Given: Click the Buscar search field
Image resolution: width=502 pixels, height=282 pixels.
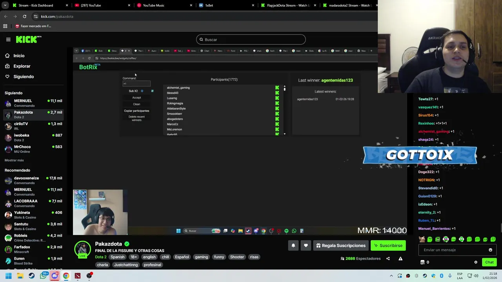Looking at the screenshot, I should pos(251,40).
